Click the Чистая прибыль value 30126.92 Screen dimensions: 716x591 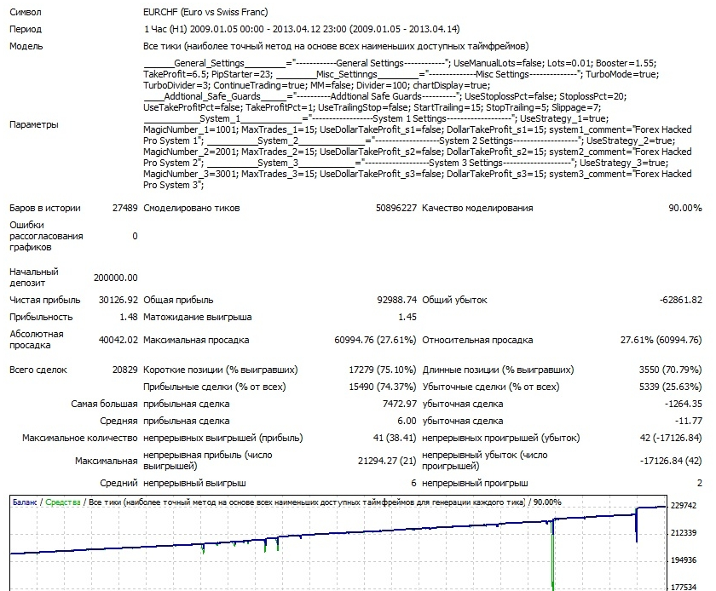[x=118, y=300]
